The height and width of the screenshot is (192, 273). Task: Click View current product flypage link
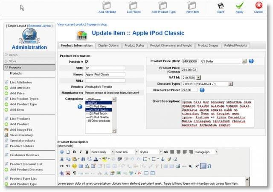tap(82, 24)
